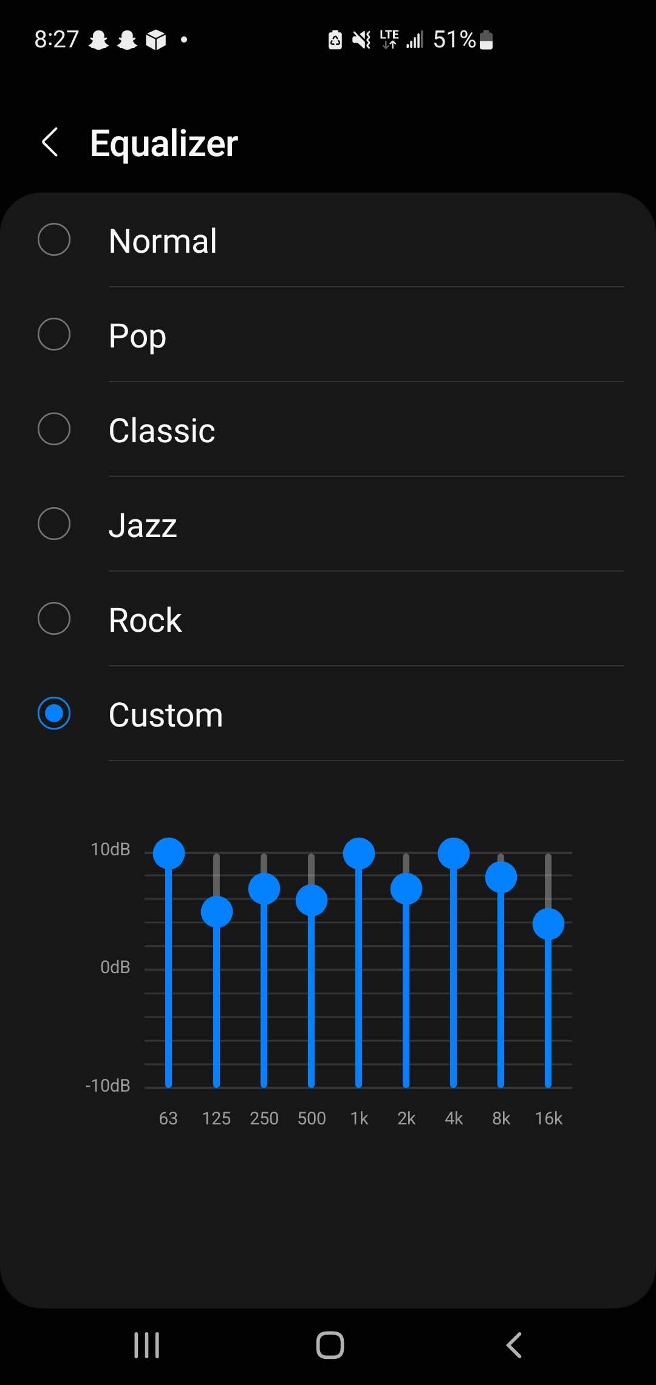Click the 63 Hz band slider knob

click(x=169, y=853)
